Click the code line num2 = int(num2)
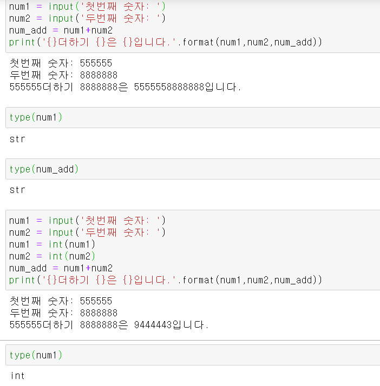Viewport: 380px width, 386px height. point(52,256)
